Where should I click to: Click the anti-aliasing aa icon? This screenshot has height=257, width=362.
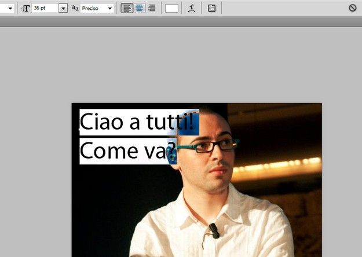click(75, 8)
